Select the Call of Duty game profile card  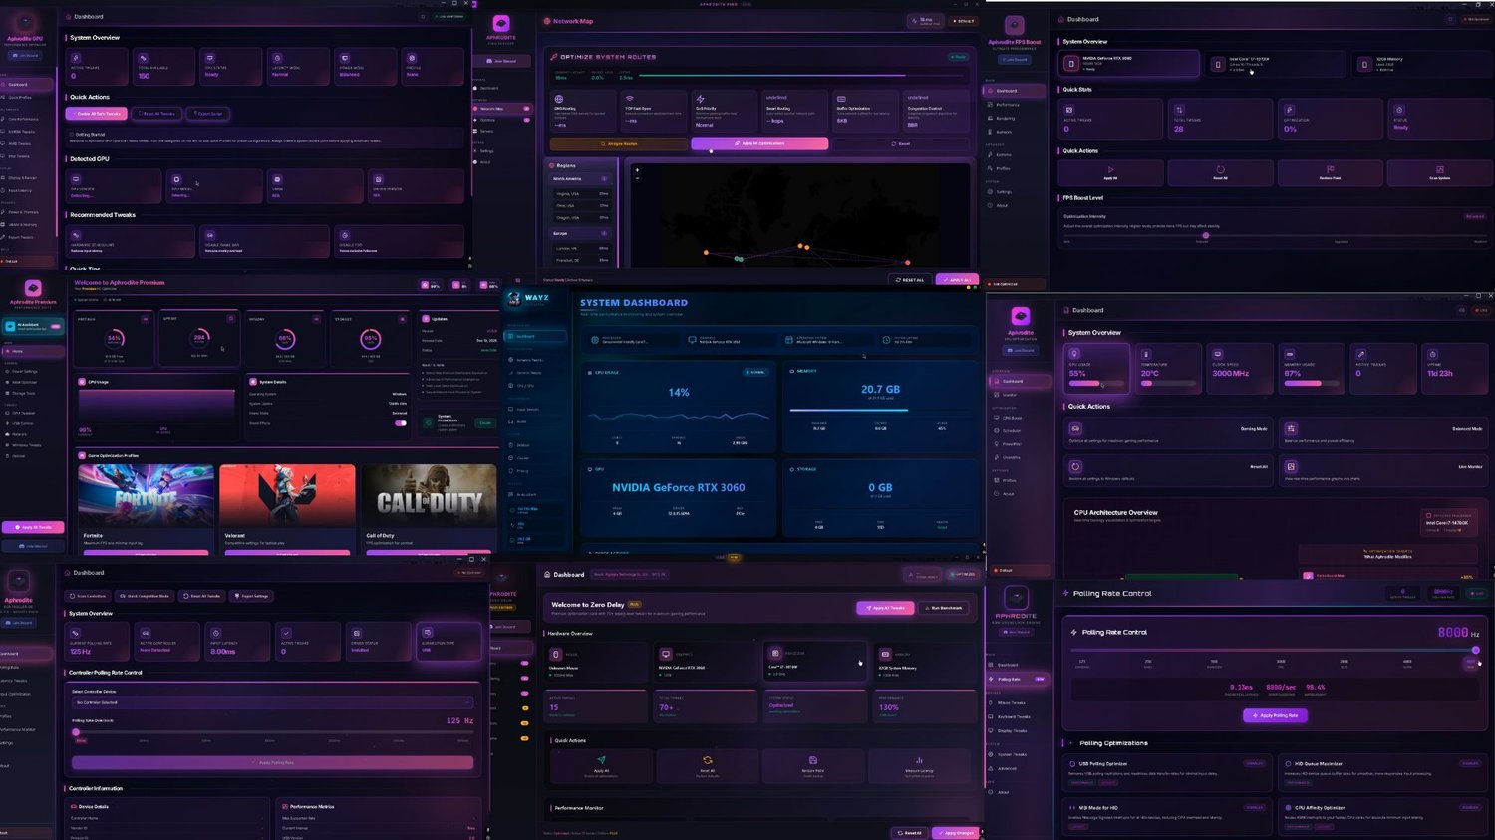430,508
